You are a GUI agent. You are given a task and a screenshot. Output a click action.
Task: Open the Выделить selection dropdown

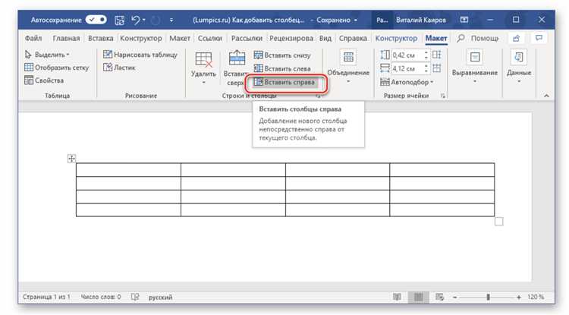tap(47, 55)
